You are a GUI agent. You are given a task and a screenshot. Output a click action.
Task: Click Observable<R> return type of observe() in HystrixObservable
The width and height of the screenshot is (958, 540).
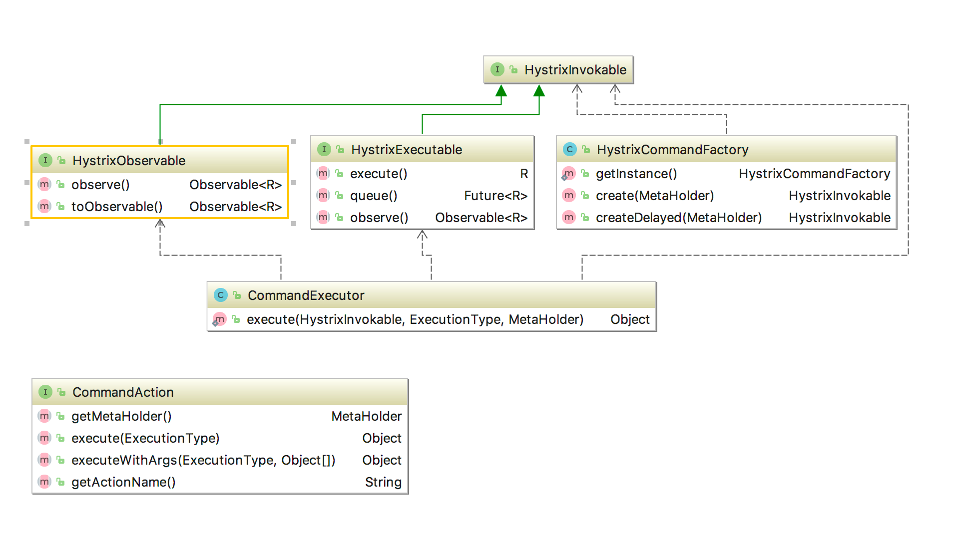point(236,185)
